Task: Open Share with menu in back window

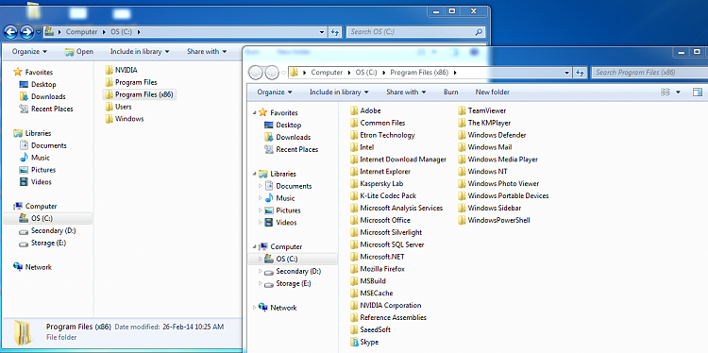Action: pos(207,52)
